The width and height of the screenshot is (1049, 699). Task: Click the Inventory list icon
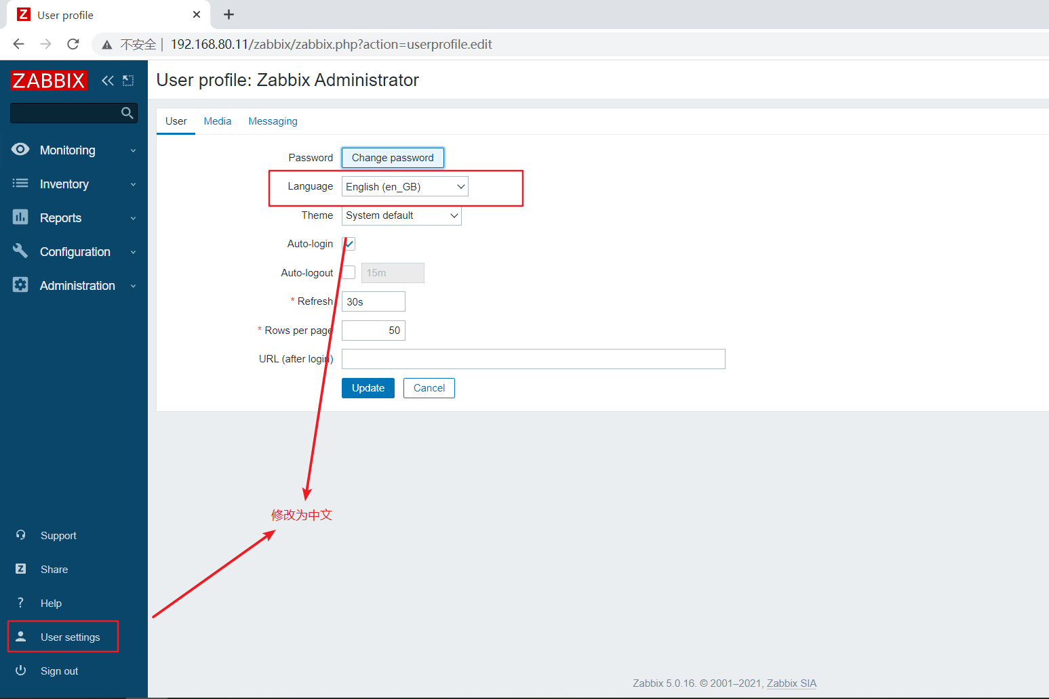coord(20,183)
